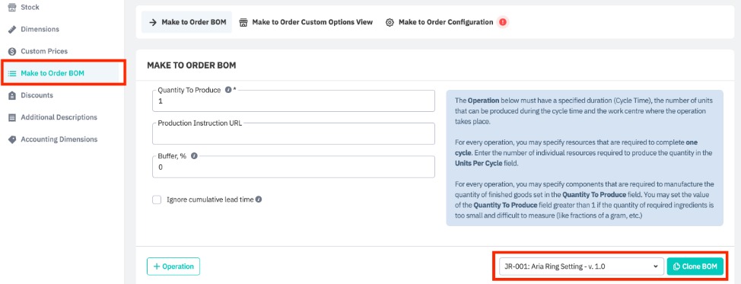
Task: Click the Dimensions ruler icon
Action: [x=12, y=30]
